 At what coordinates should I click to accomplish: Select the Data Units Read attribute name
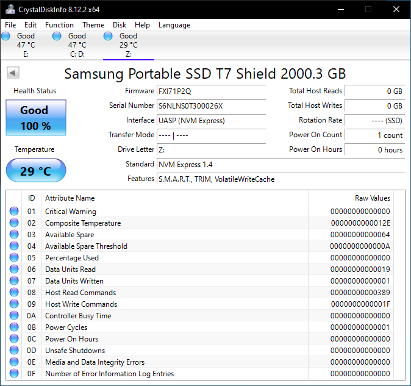(x=70, y=270)
